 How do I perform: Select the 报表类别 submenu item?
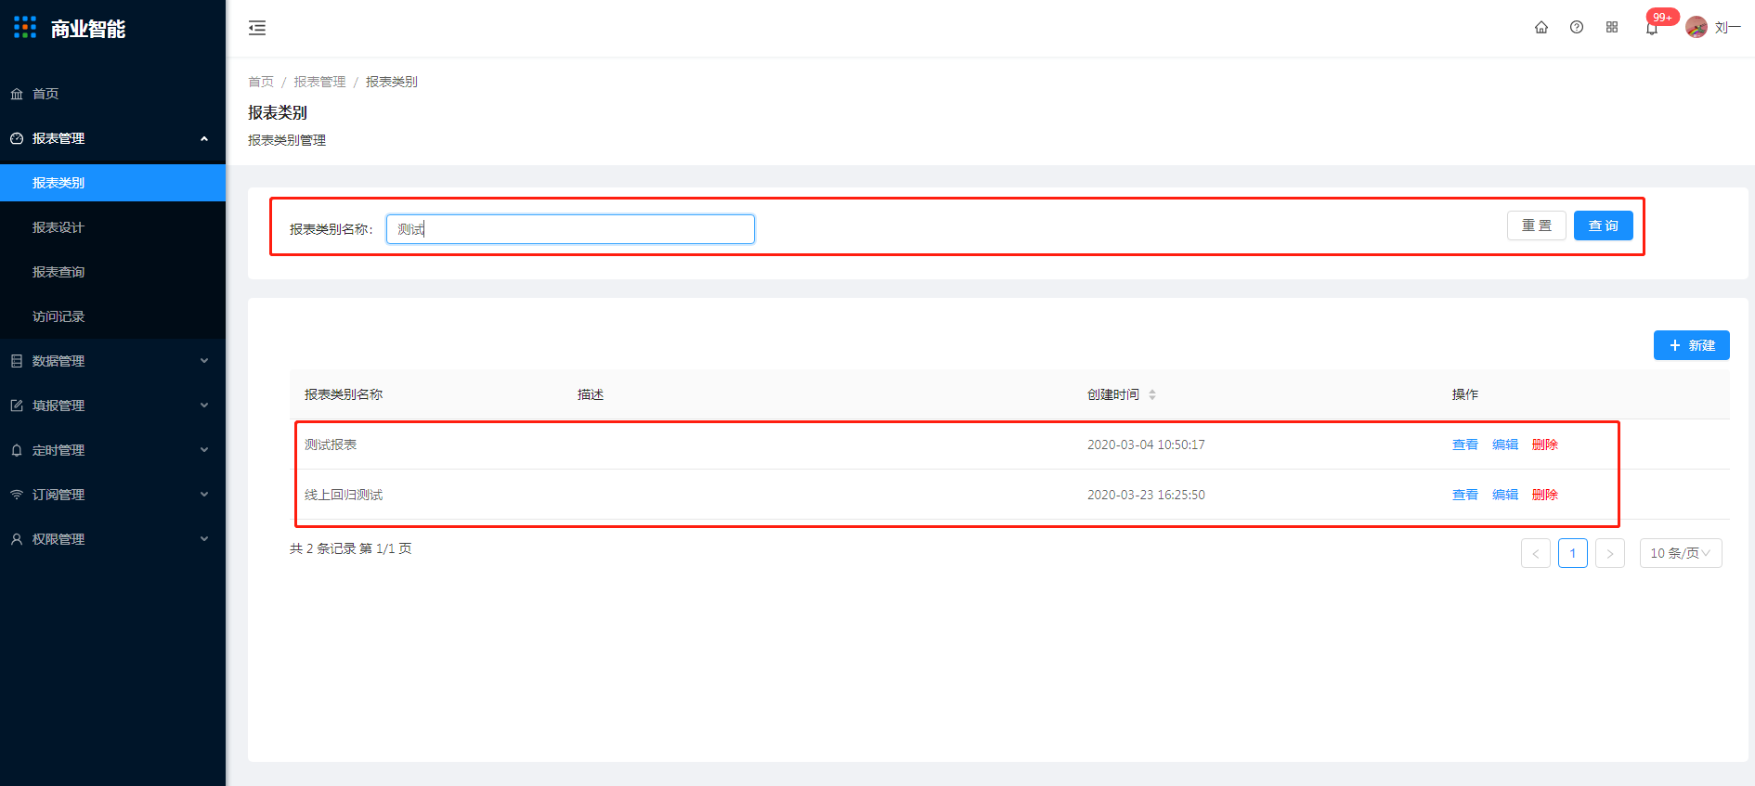[x=112, y=183]
